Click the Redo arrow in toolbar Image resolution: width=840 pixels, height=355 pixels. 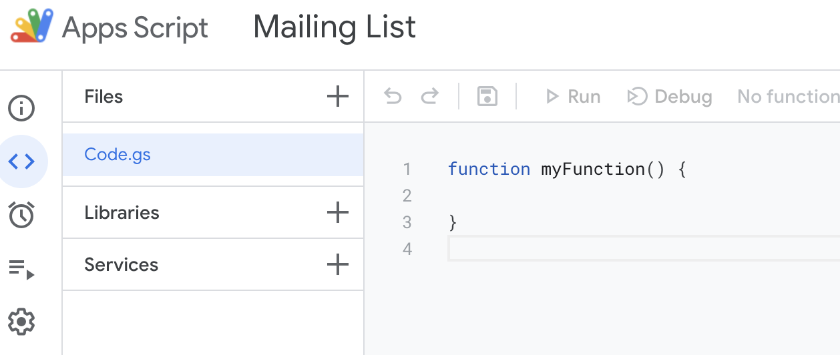(429, 97)
